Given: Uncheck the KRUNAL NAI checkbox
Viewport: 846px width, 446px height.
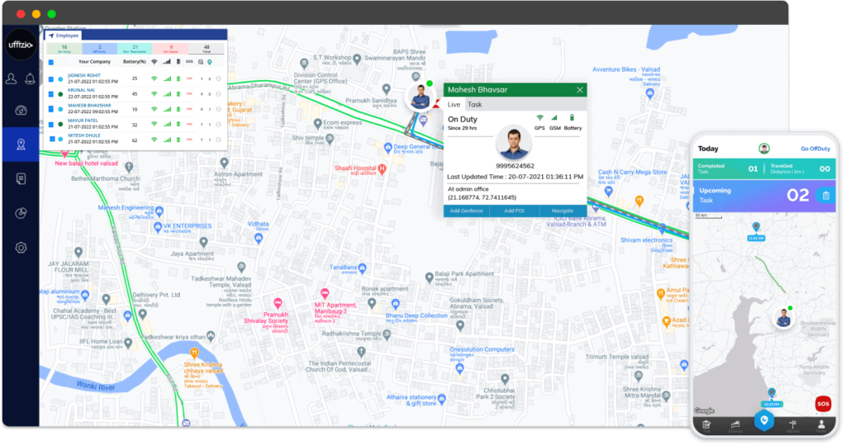Looking at the screenshot, I should pos(51,94).
